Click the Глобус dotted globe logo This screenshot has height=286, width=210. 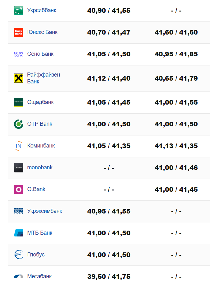click(19, 255)
